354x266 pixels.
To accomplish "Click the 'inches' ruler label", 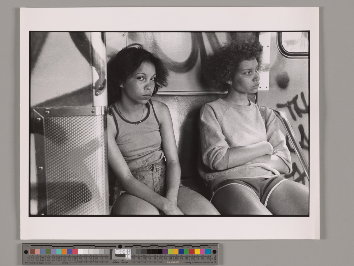I will coord(27,246).
